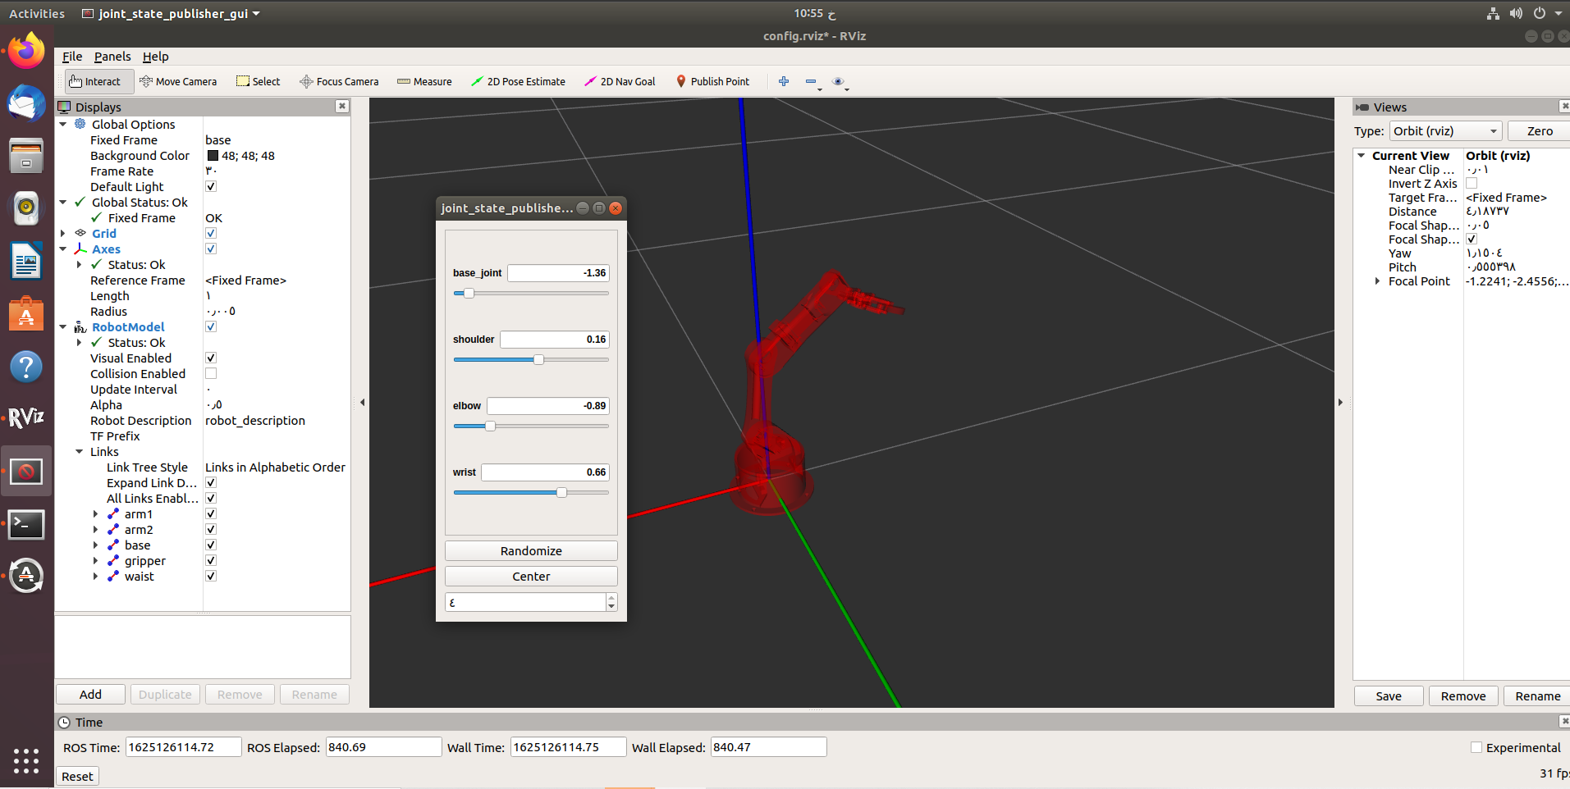This screenshot has width=1570, height=789.
Task: Select the 2D Pose Estimate tool
Action: (x=518, y=81)
